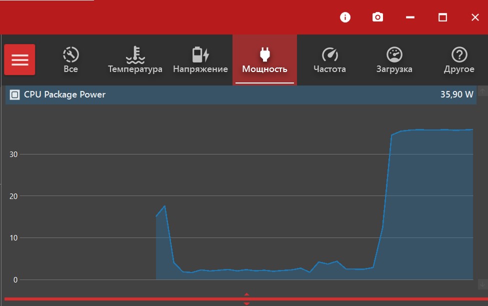Switch to the Температура tab
The width and height of the screenshot is (488, 306).
point(135,60)
